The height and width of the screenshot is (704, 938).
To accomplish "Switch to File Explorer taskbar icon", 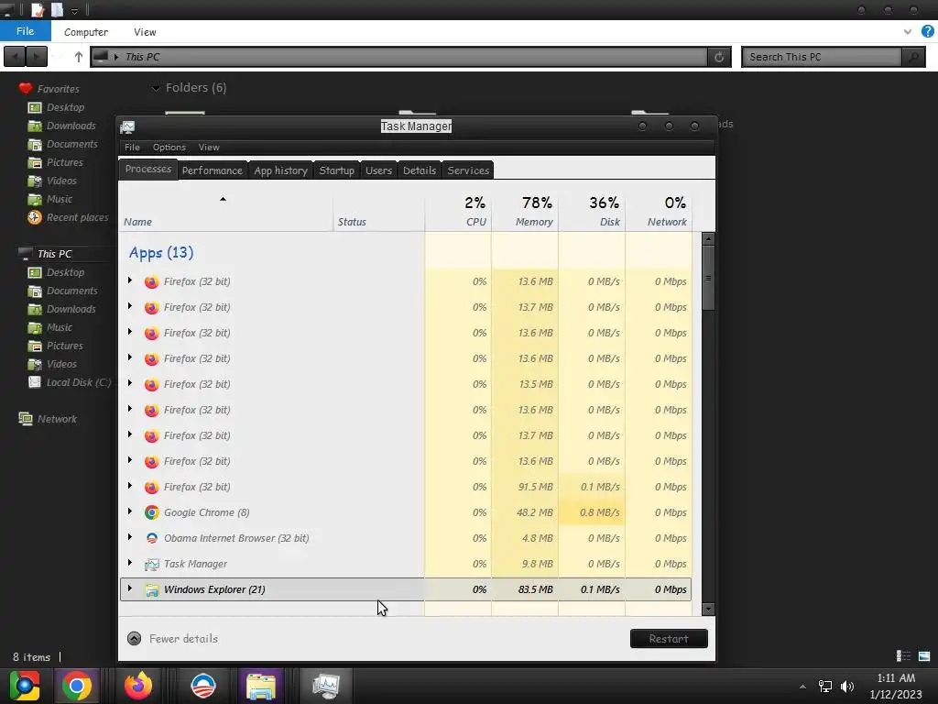I will click(x=261, y=686).
